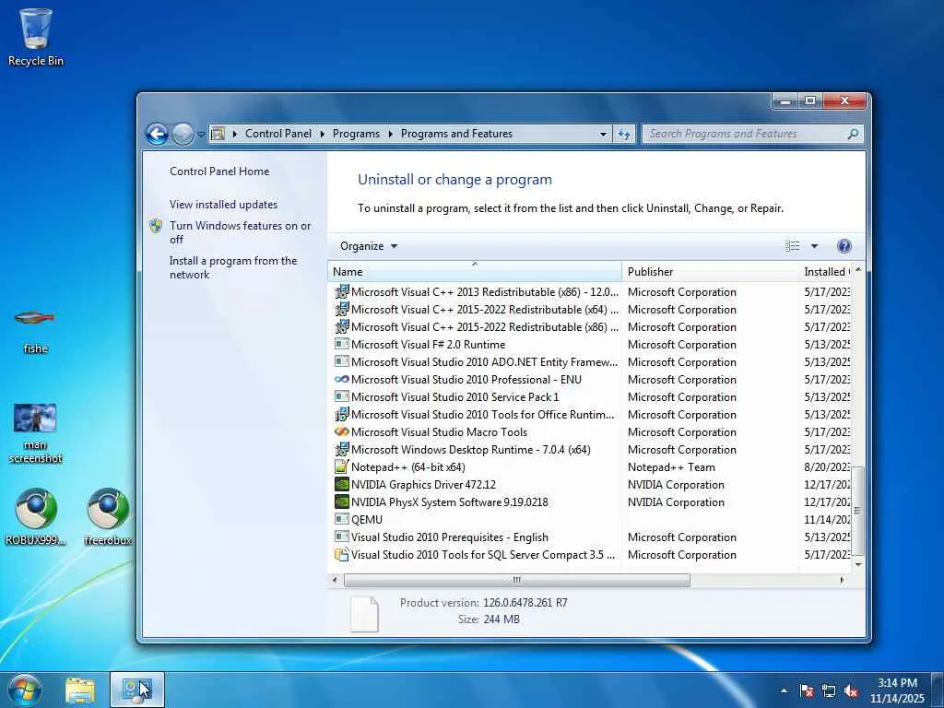Expand the view options dropdown arrow

pos(814,245)
